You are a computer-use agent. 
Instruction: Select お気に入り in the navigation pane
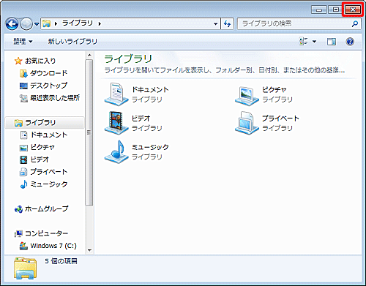point(40,61)
